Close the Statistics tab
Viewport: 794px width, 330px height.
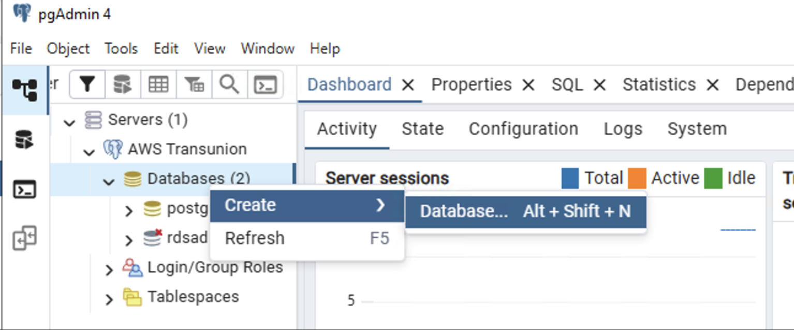(x=713, y=85)
